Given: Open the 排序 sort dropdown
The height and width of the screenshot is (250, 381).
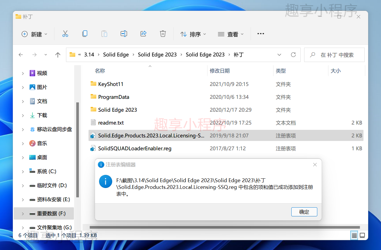Looking at the screenshot, I should click(193, 34).
